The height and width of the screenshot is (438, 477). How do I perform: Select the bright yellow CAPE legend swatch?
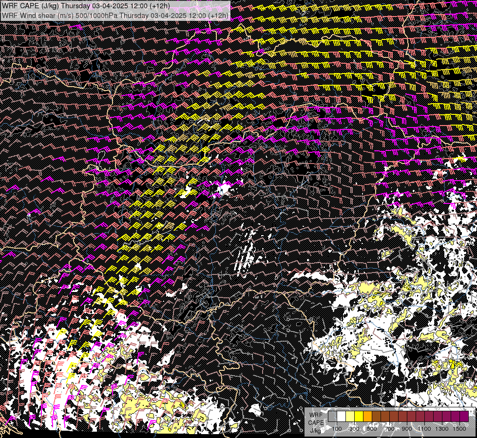click(359, 416)
